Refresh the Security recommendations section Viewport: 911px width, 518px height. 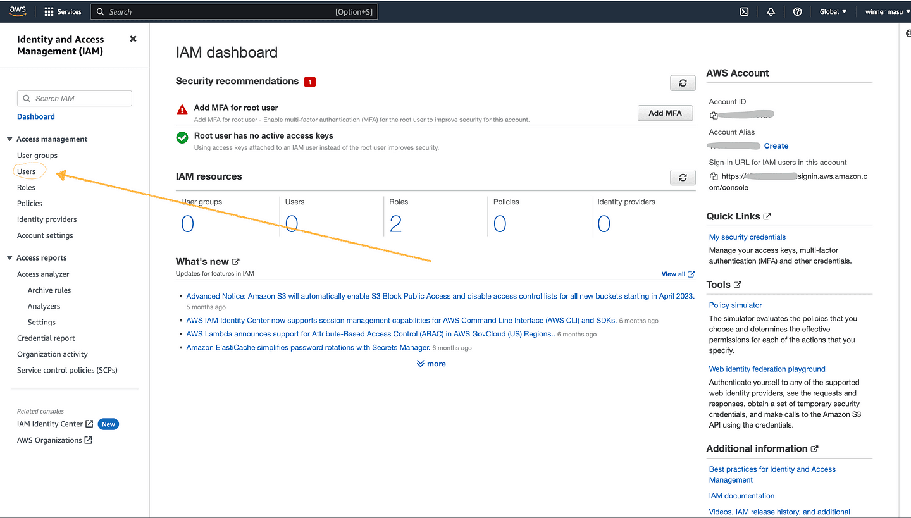(x=683, y=83)
